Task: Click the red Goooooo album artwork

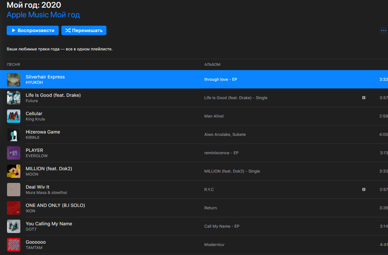Action: pos(14,245)
